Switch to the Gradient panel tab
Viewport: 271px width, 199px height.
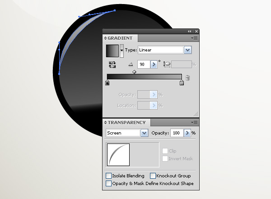tap(120, 38)
